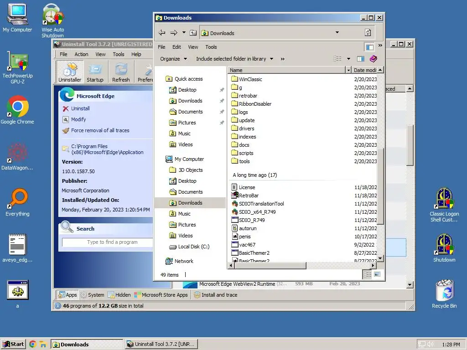Viewport: 467px width, 350px height.
Task: Switch to System tab in Uninstall Tool
Action: click(92, 295)
